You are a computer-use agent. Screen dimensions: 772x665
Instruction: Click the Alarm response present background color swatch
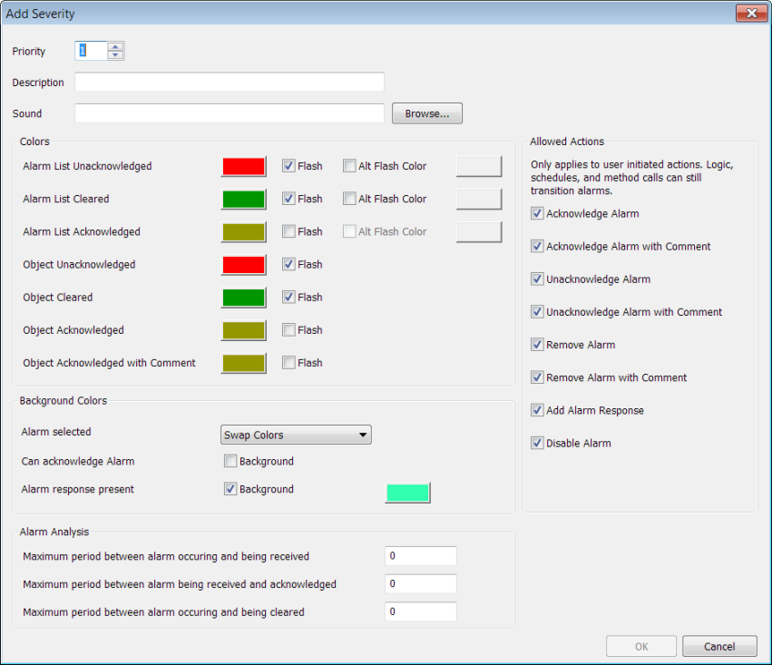[x=407, y=493]
